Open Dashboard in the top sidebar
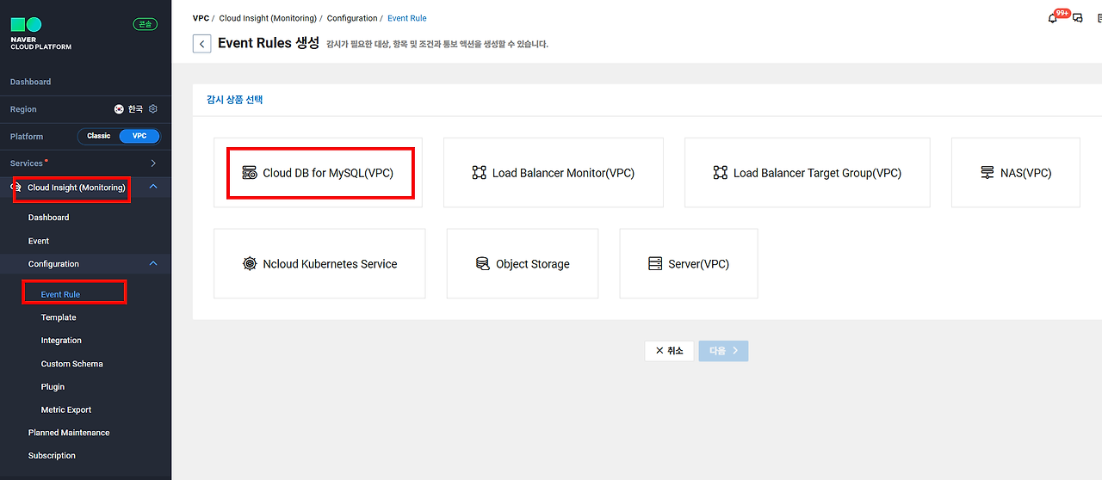Viewport: 1102px width, 480px height. [x=30, y=82]
